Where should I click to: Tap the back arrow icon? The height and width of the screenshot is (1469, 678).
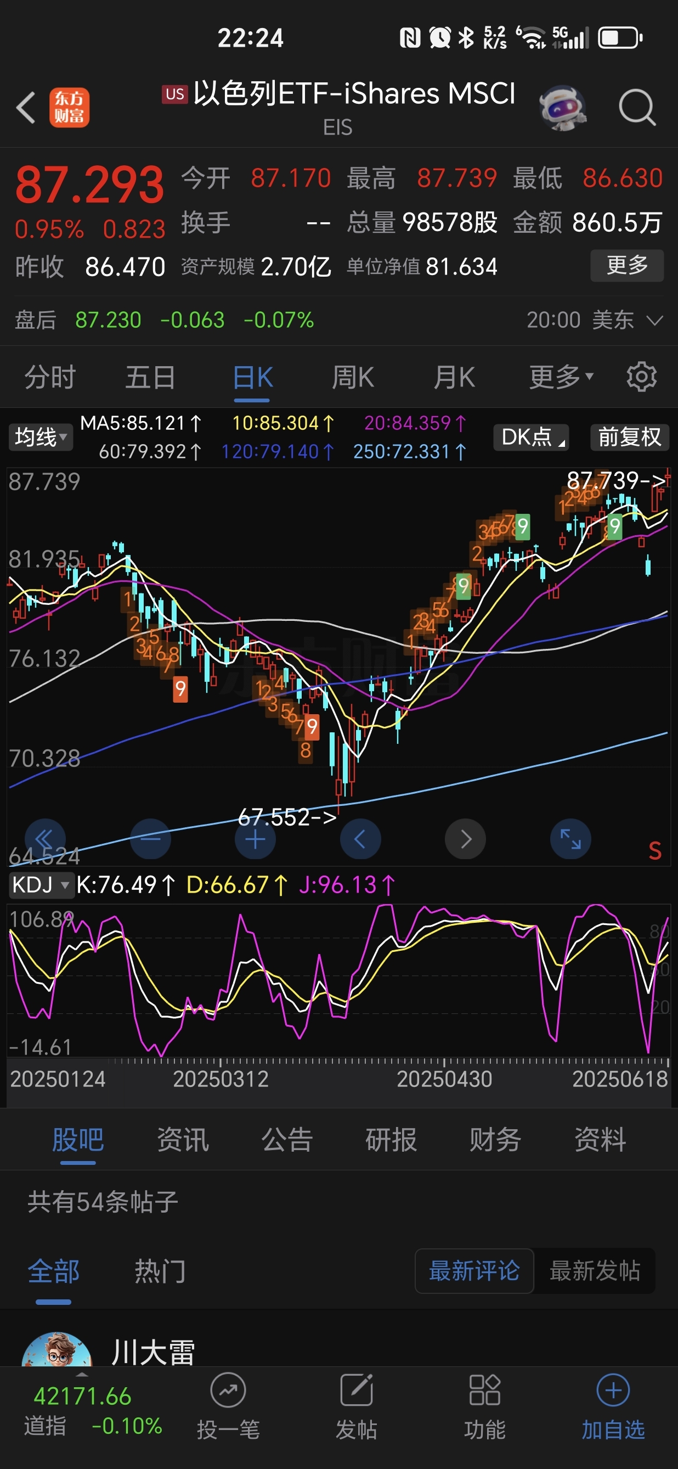click(x=26, y=107)
